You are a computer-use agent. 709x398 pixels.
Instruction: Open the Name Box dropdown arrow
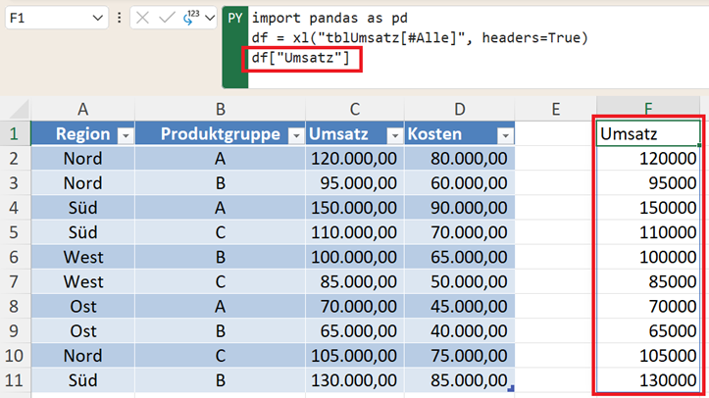(x=96, y=19)
